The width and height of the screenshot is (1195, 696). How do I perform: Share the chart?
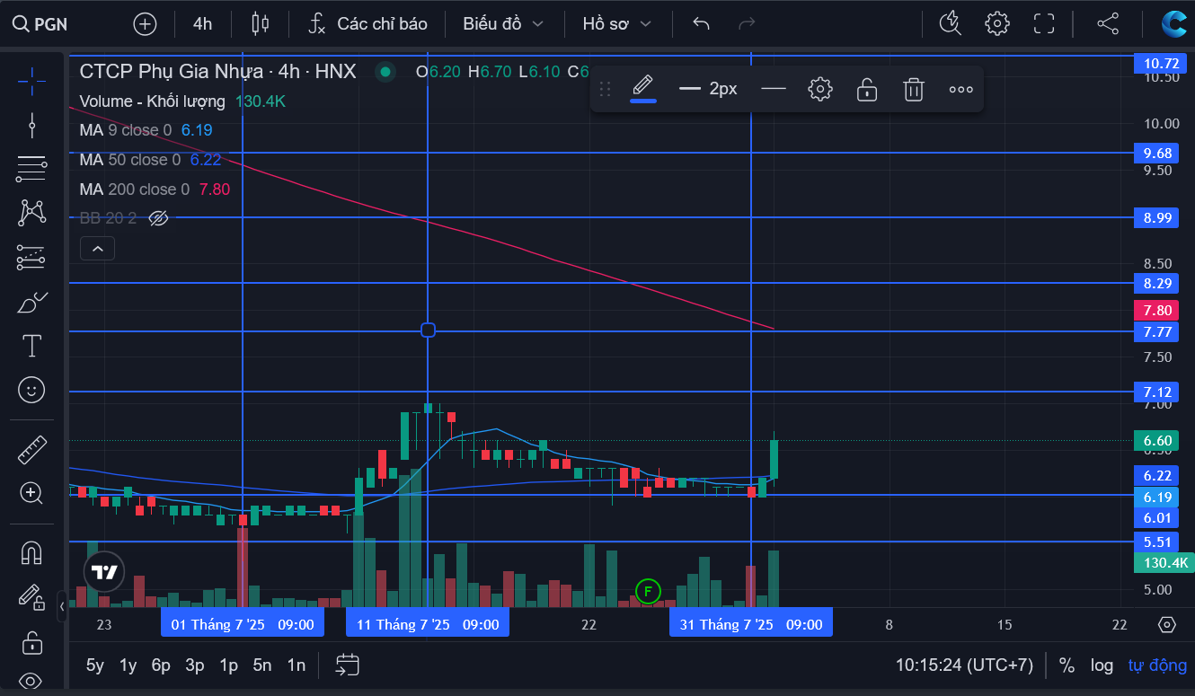tap(1109, 23)
